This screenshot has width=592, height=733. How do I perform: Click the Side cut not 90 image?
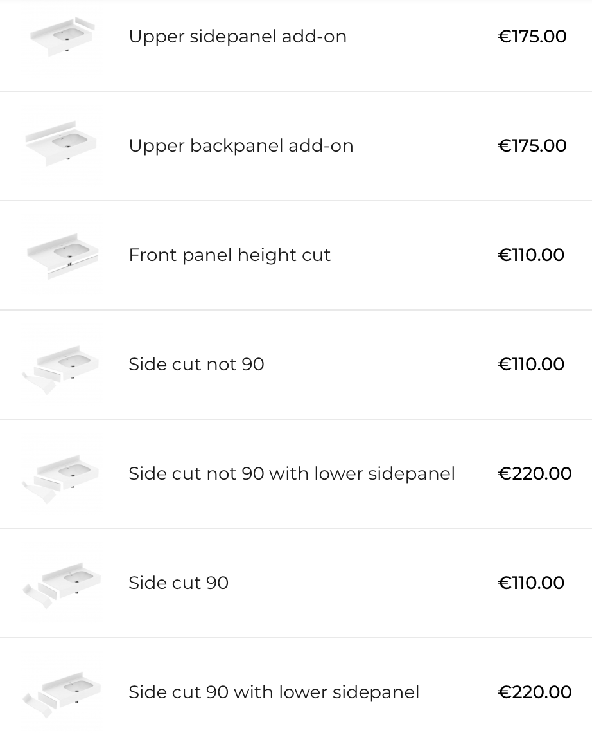point(62,365)
